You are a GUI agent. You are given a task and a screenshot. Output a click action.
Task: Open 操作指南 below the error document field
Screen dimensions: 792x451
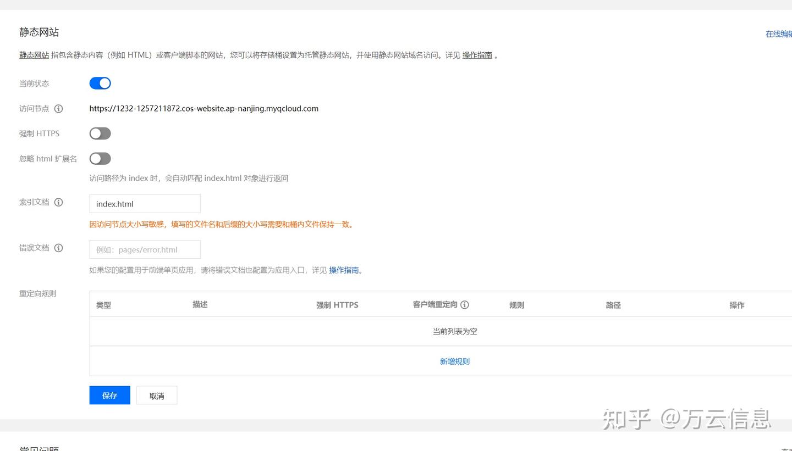coord(345,270)
